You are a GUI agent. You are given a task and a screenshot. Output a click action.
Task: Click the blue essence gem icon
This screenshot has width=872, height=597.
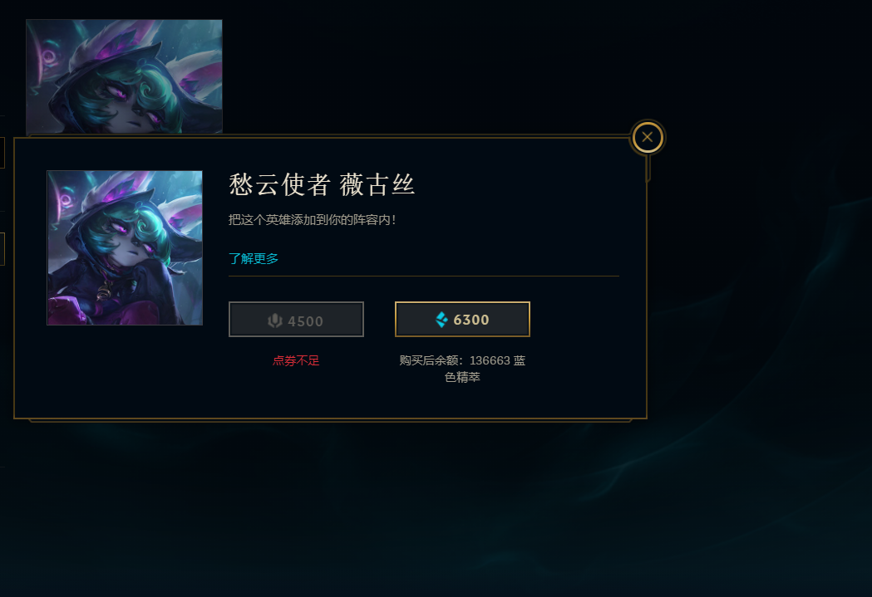pyautogui.click(x=441, y=320)
